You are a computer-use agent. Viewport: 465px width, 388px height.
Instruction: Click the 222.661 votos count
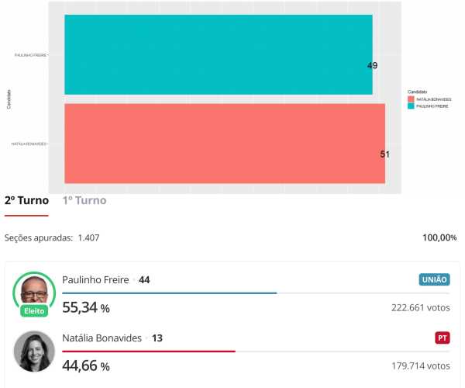point(421,308)
